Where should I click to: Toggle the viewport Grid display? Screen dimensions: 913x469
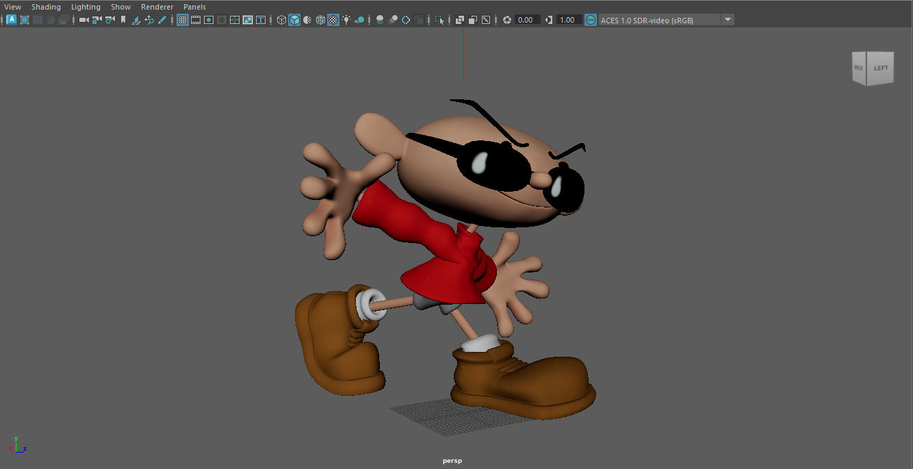click(x=183, y=20)
